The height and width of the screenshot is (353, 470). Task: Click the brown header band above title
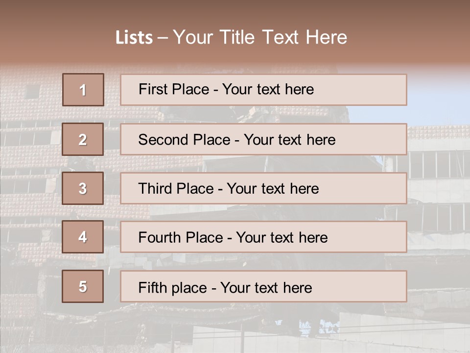[x=235, y=12]
